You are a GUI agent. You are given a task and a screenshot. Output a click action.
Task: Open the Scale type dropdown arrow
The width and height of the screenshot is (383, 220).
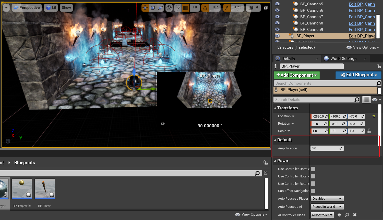[289, 131]
